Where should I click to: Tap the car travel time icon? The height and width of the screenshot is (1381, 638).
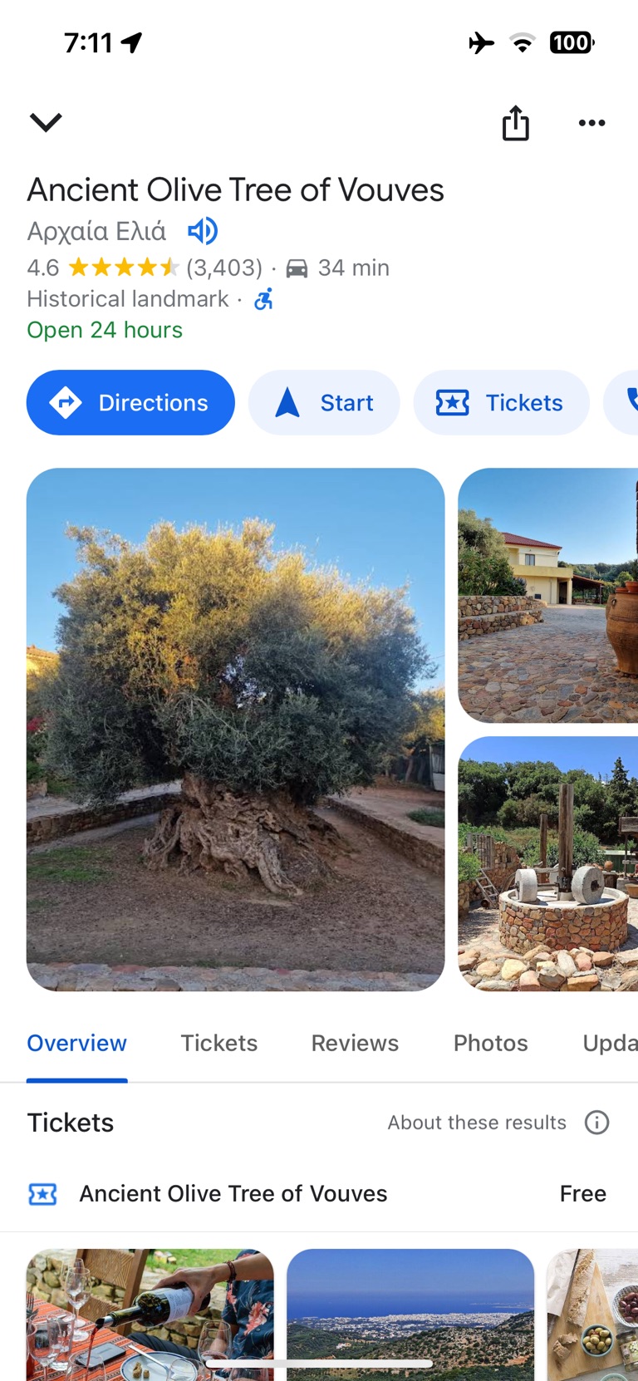(x=297, y=268)
